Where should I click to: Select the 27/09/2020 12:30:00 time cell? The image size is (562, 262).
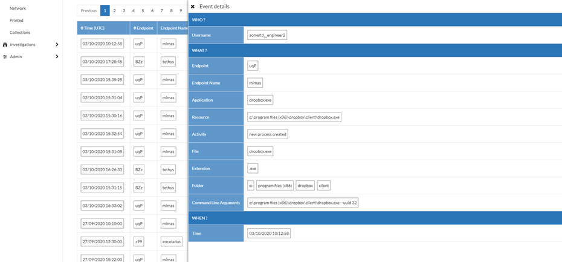103,241
